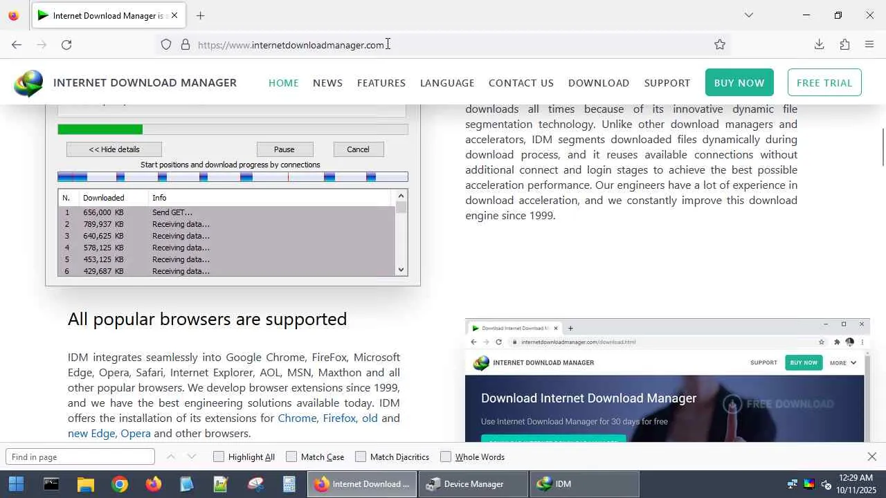
Task: Close the Internet Download Manager tab
Action: 174,15
